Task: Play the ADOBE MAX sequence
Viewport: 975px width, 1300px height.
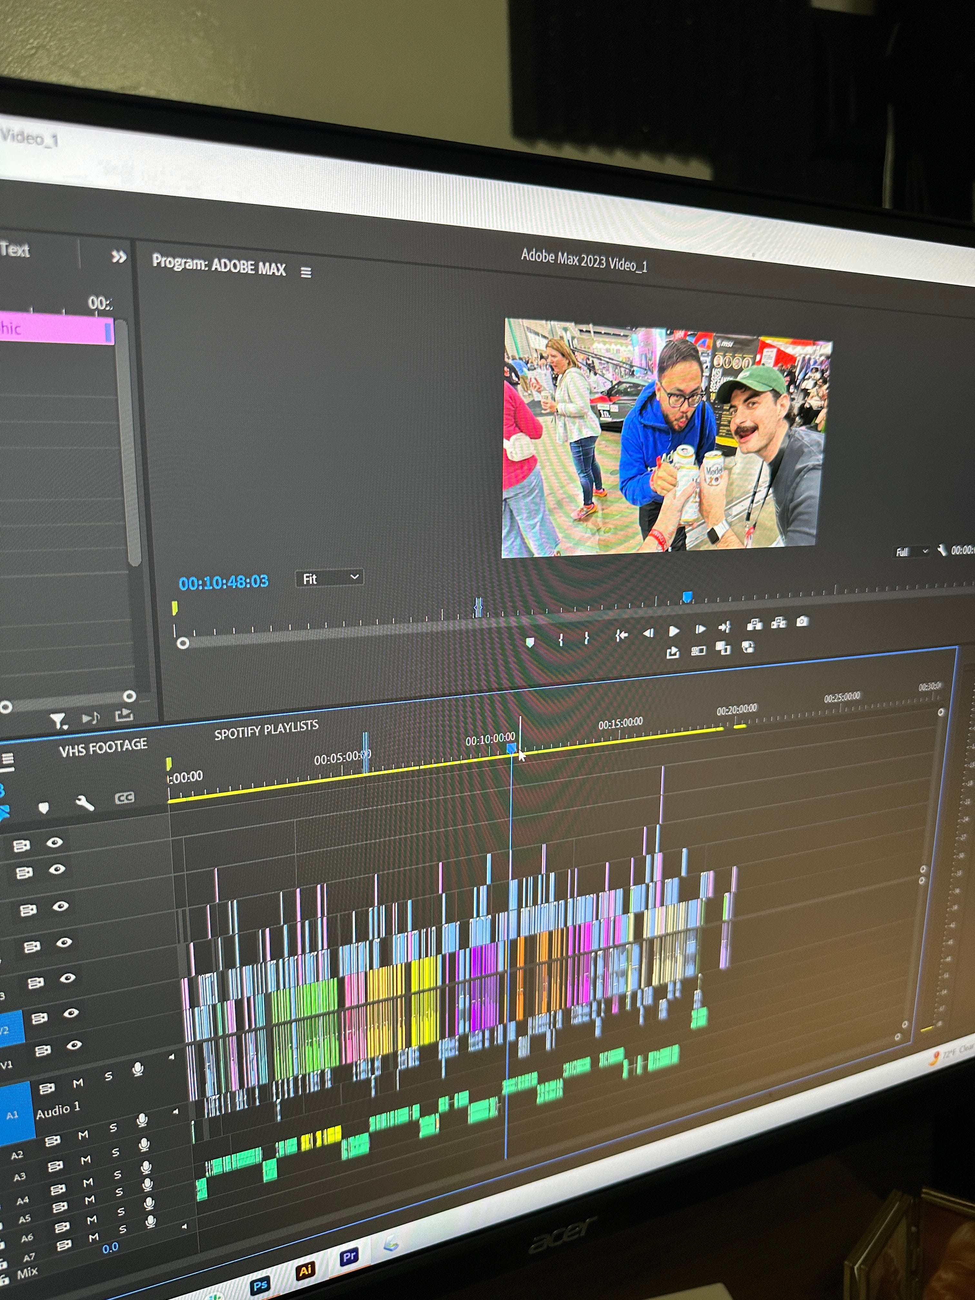Action: pos(674,631)
